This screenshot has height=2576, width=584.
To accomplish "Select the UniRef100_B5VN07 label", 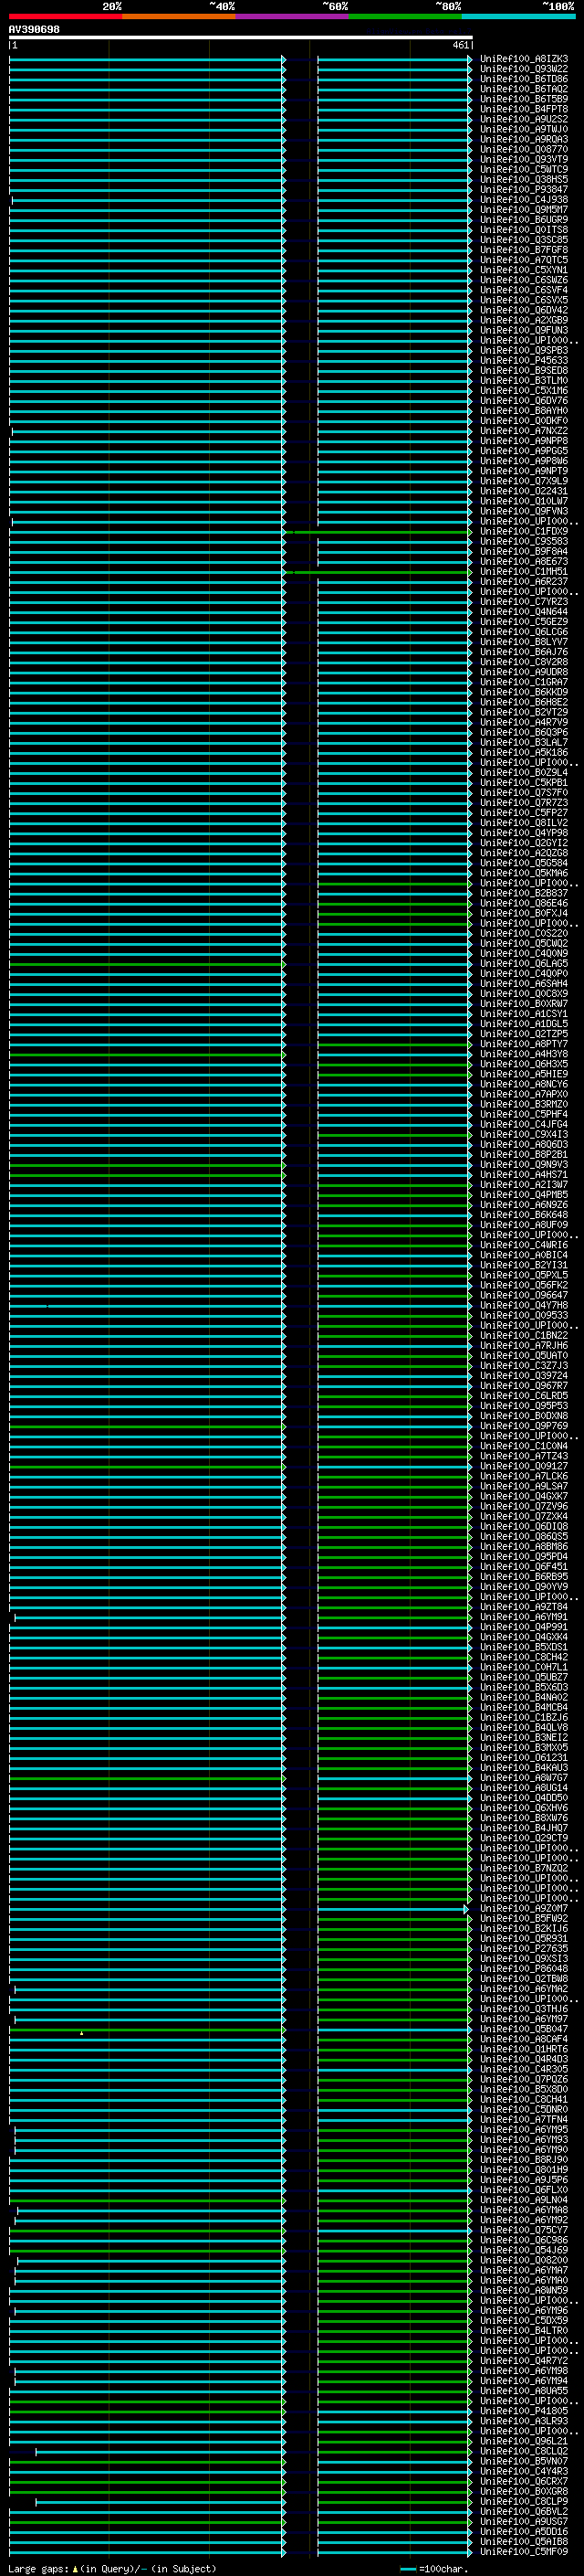I will click(x=524, y=2461).
